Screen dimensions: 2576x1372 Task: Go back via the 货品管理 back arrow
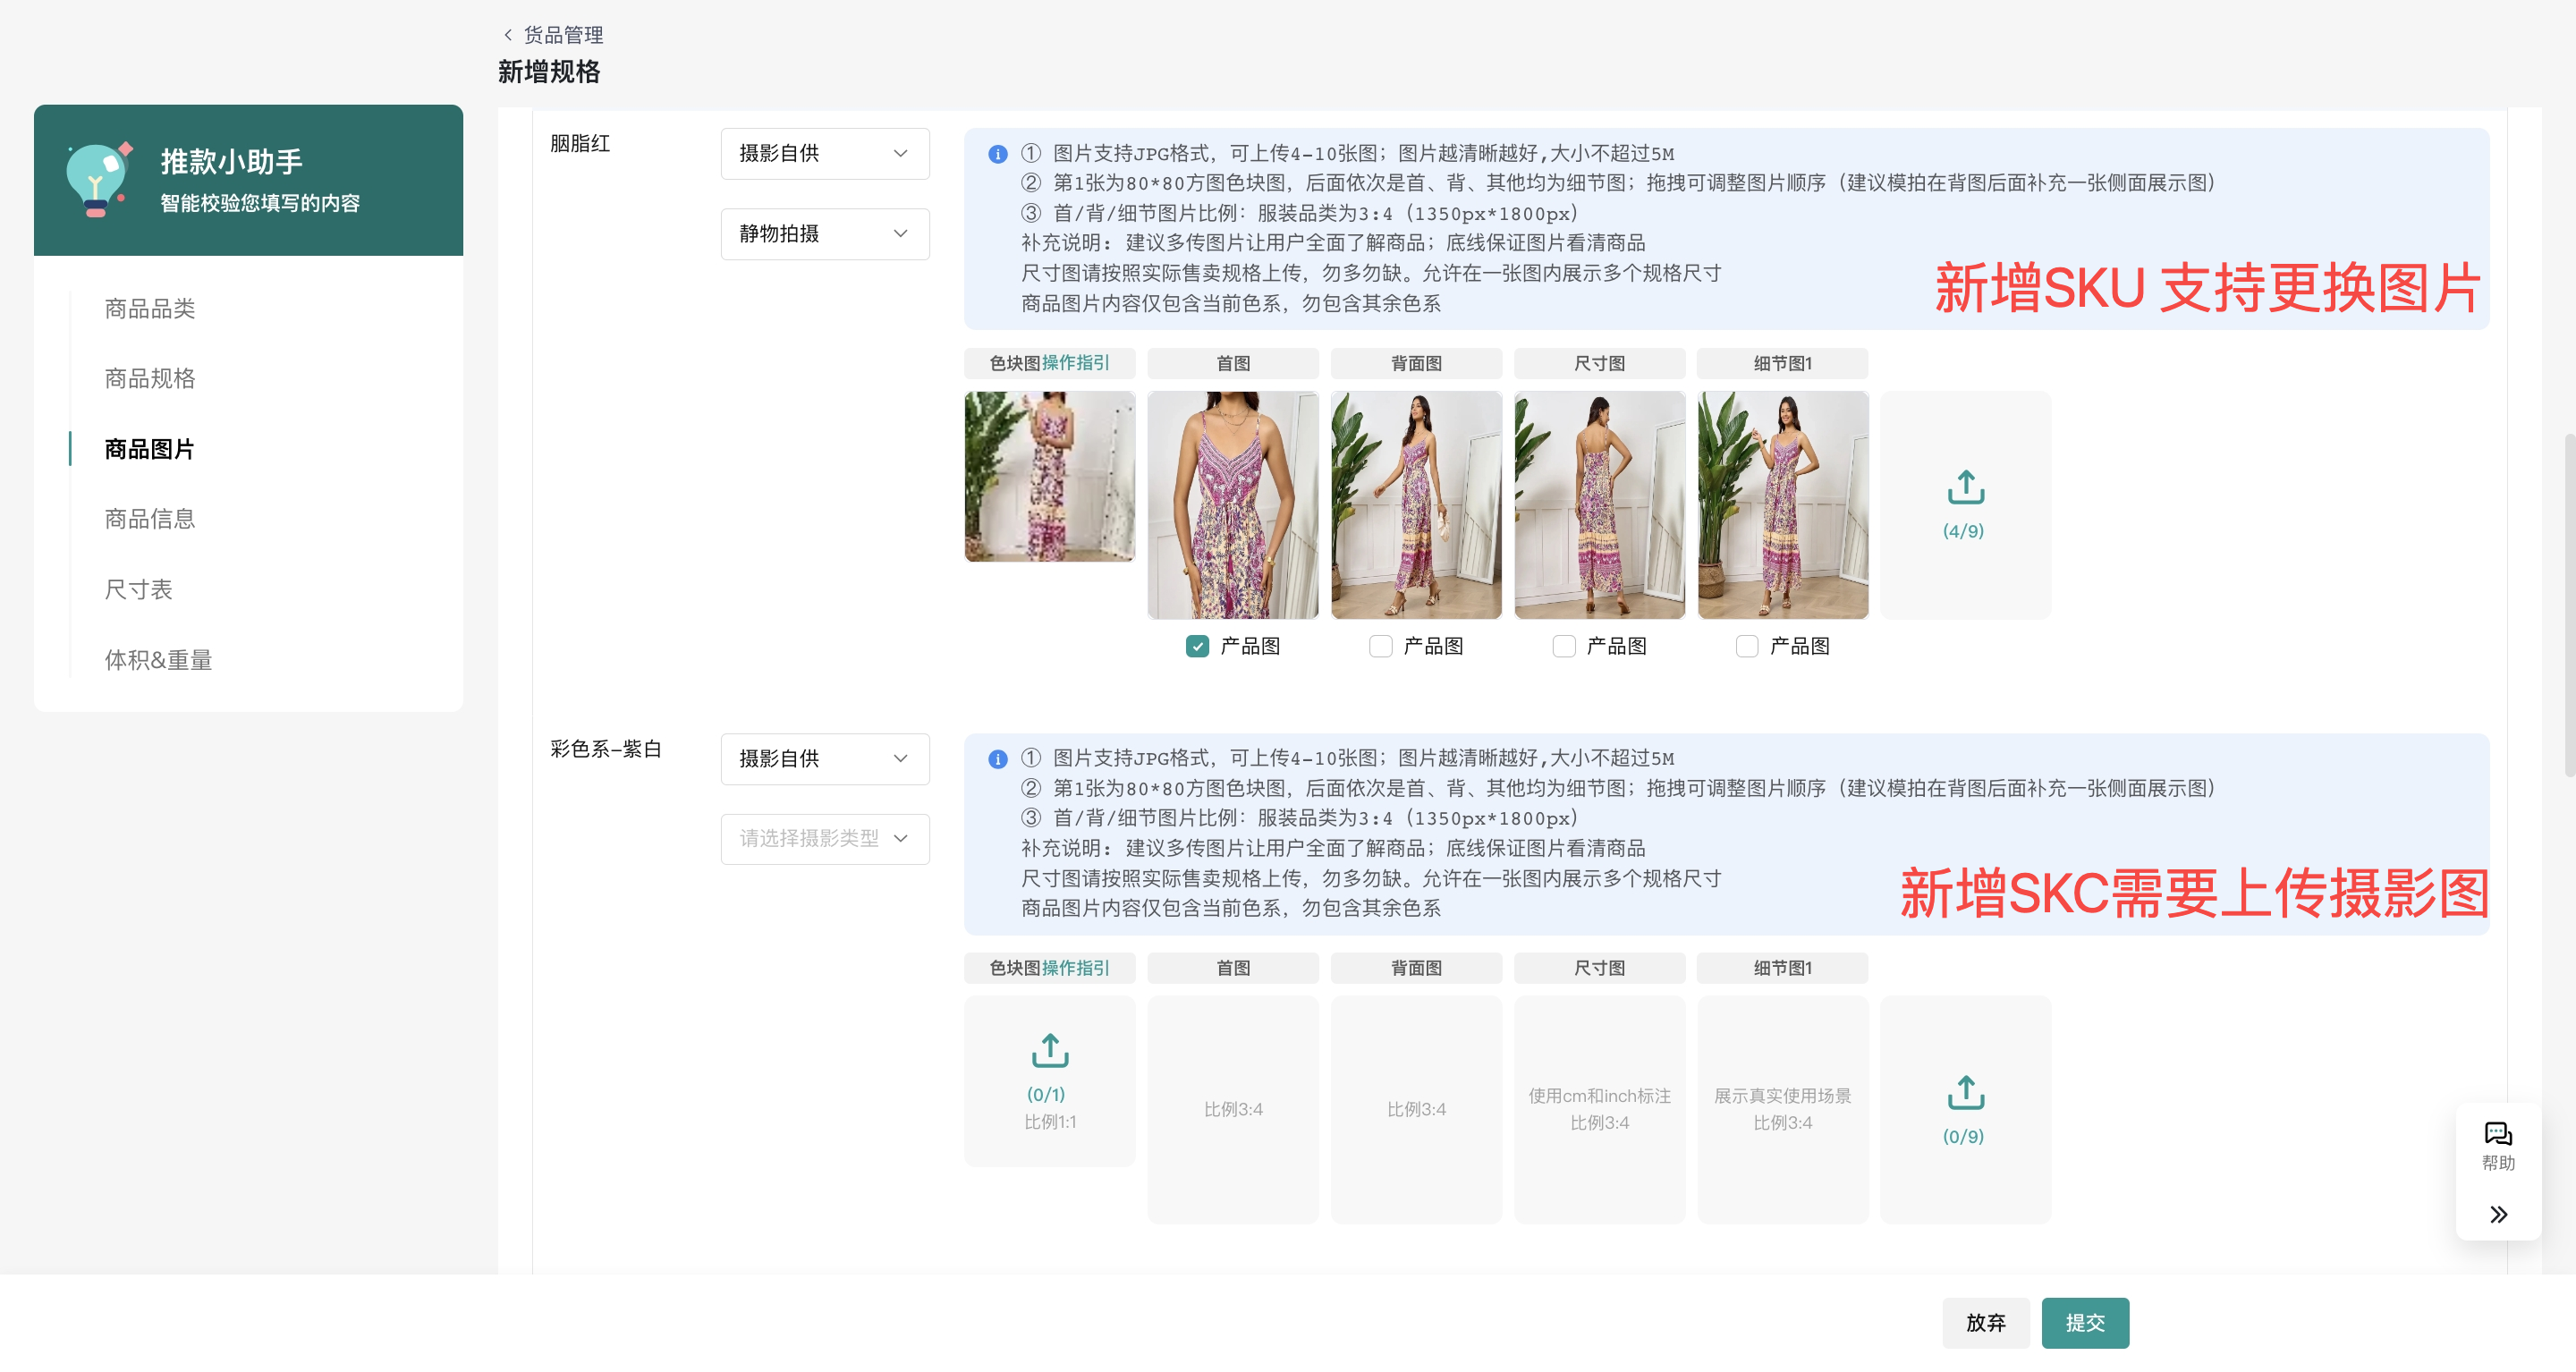(x=508, y=35)
